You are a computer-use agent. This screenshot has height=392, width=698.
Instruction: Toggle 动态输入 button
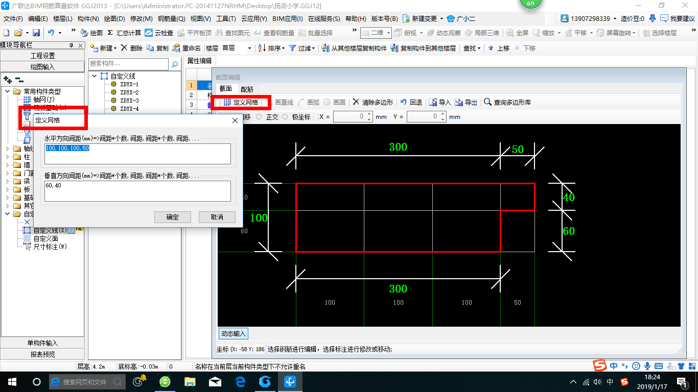point(234,334)
